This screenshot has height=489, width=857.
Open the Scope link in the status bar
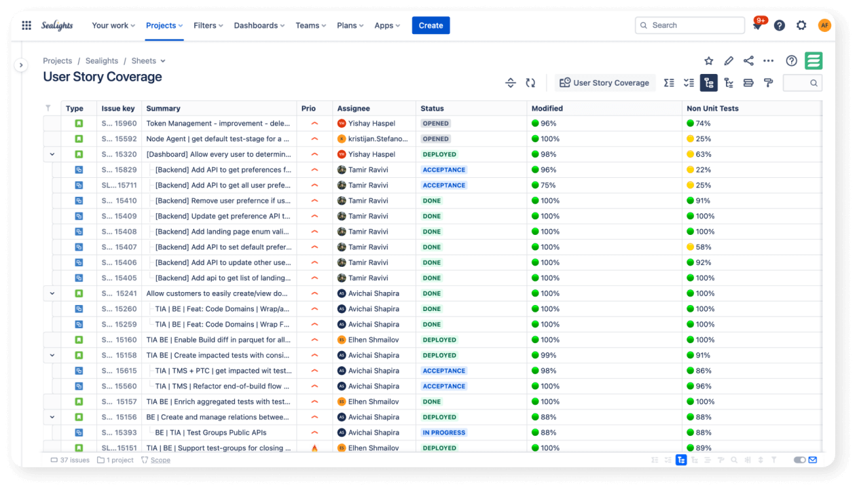click(x=160, y=460)
